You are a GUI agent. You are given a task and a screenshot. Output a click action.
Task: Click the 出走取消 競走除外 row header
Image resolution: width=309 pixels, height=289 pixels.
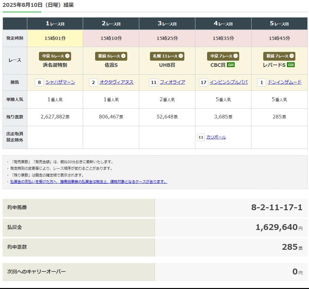(x=15, y=137)
